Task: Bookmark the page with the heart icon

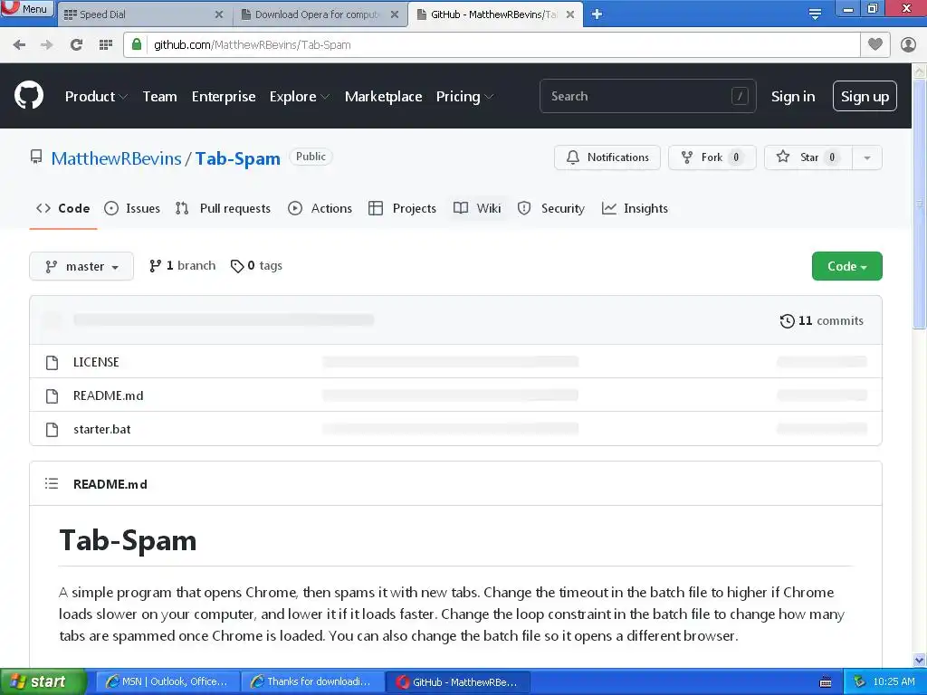Action: [875, 44]
